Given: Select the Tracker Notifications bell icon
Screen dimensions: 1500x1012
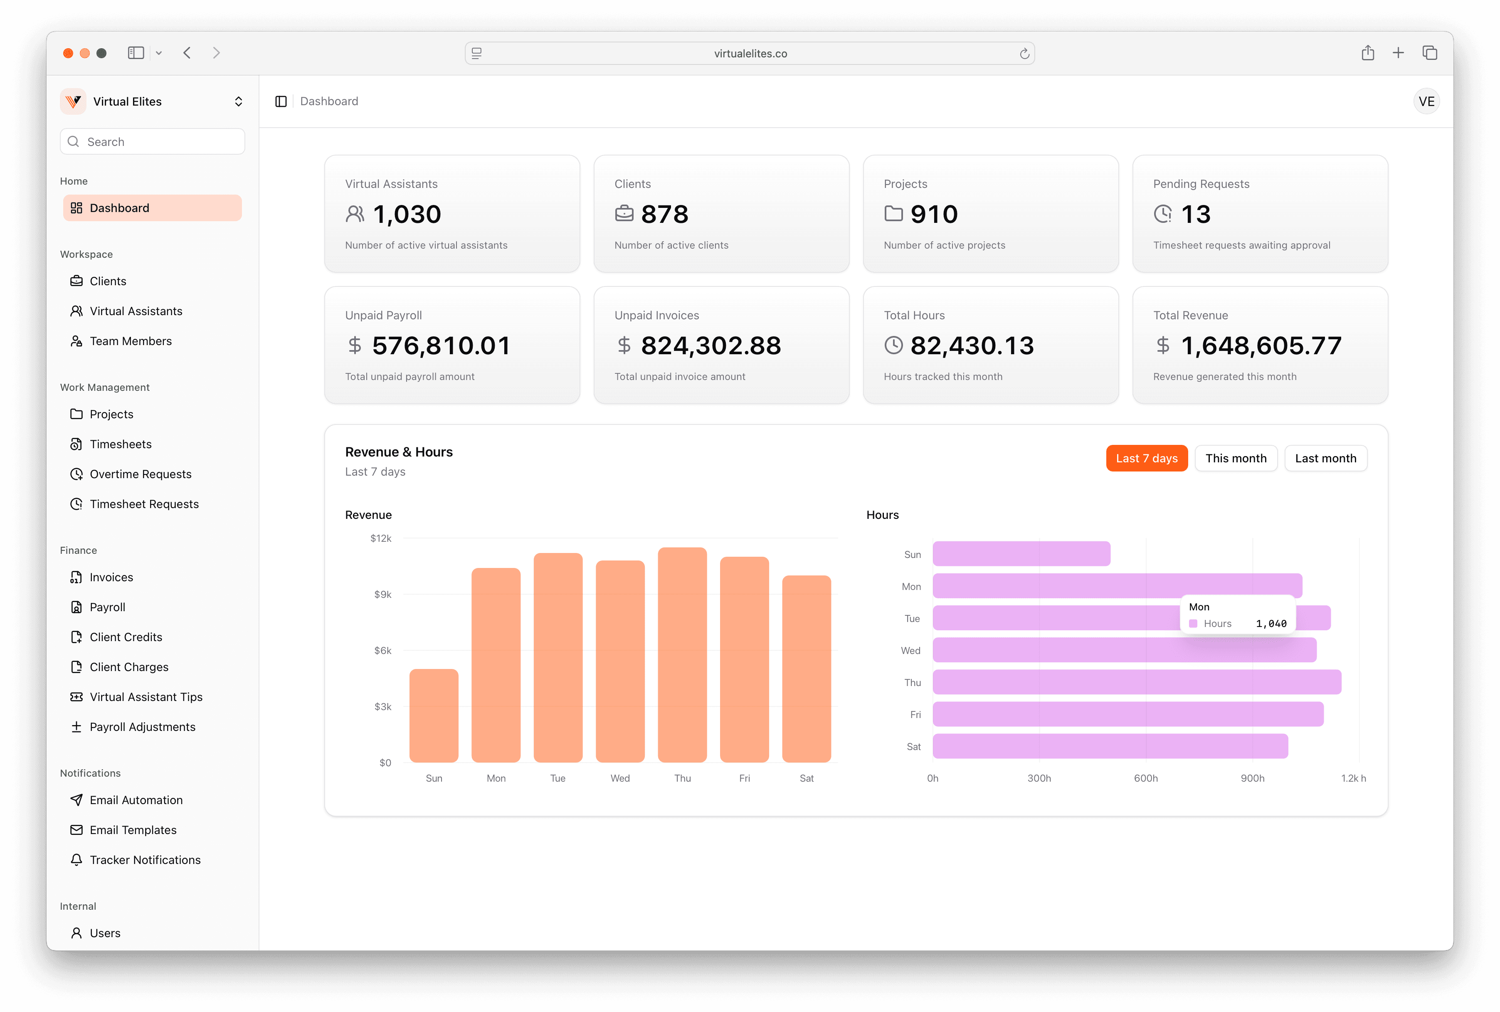Looking at the screenshot, I should [x=77, y=860].
